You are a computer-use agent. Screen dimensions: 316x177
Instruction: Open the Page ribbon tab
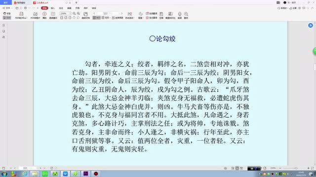pyautogui.click(x=78, y=8)
